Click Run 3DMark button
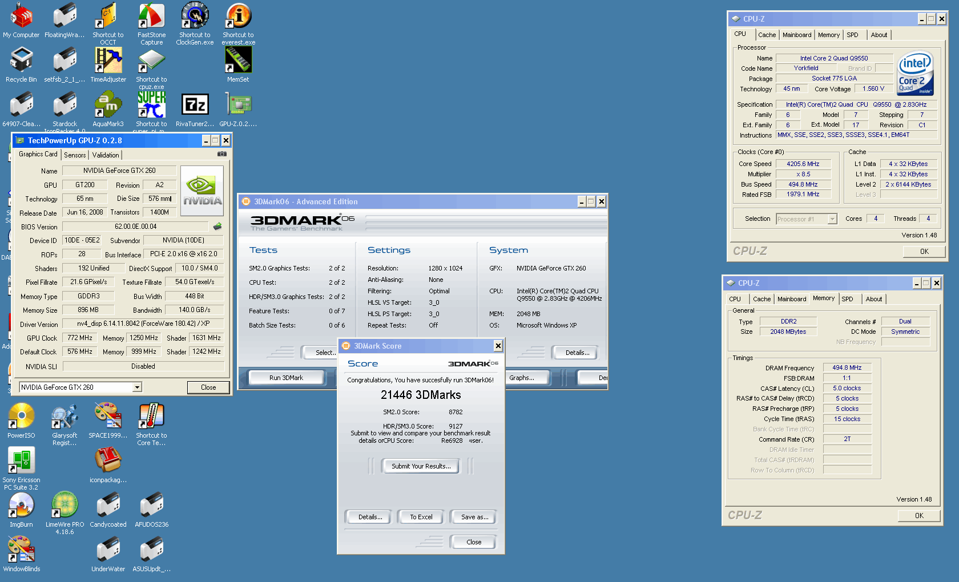959x582 pixels. (x=286, y=378)
